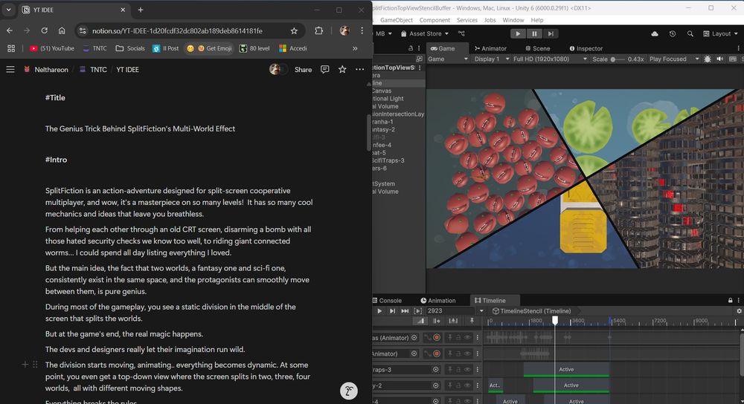
Task: Open browser extensions puzzle icon
Action: pyautogui.click(x=319, y=30)
